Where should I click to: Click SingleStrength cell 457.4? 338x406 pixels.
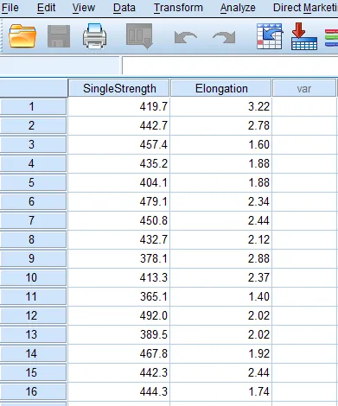pos(119,144)
